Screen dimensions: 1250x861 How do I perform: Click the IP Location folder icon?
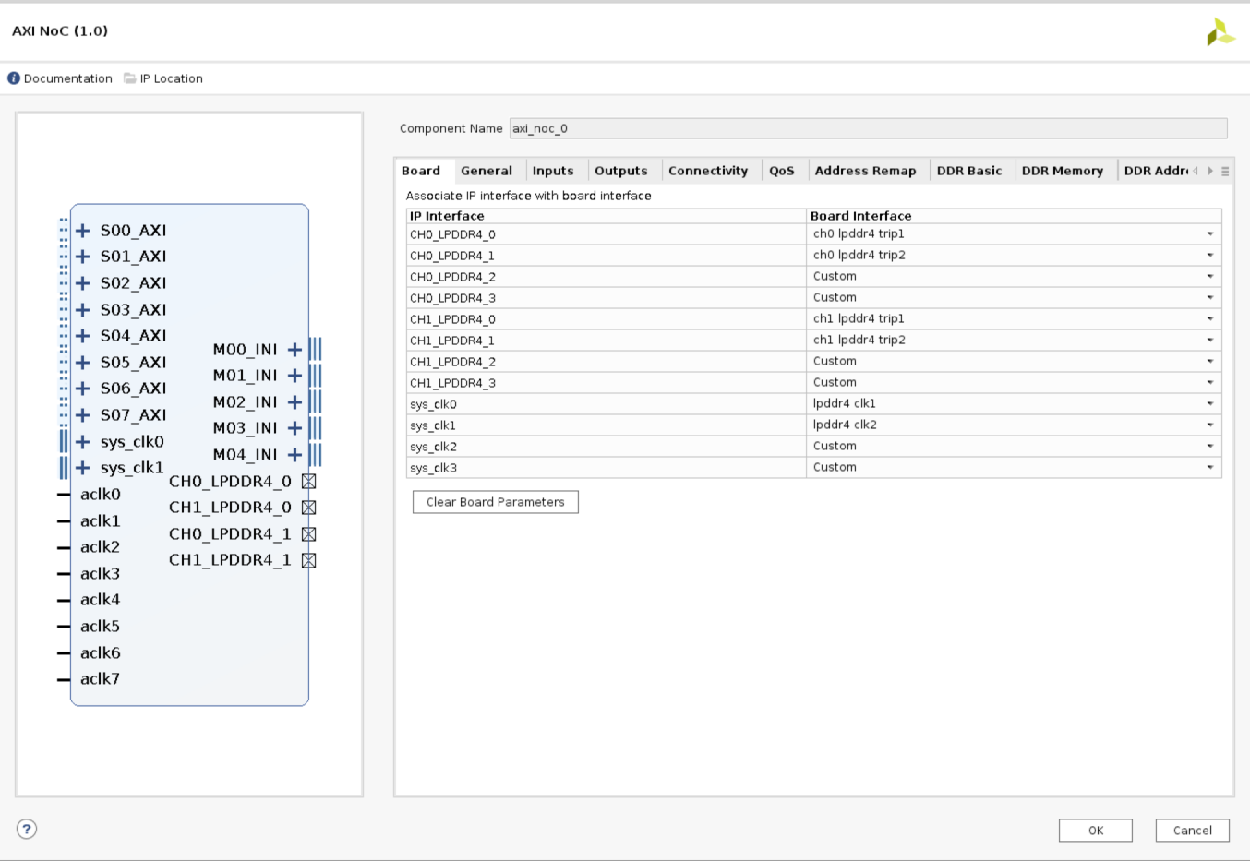click(130, 78)
